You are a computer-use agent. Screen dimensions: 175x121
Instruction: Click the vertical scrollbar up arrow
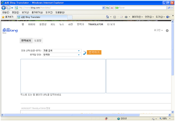(x=173, y=22)
